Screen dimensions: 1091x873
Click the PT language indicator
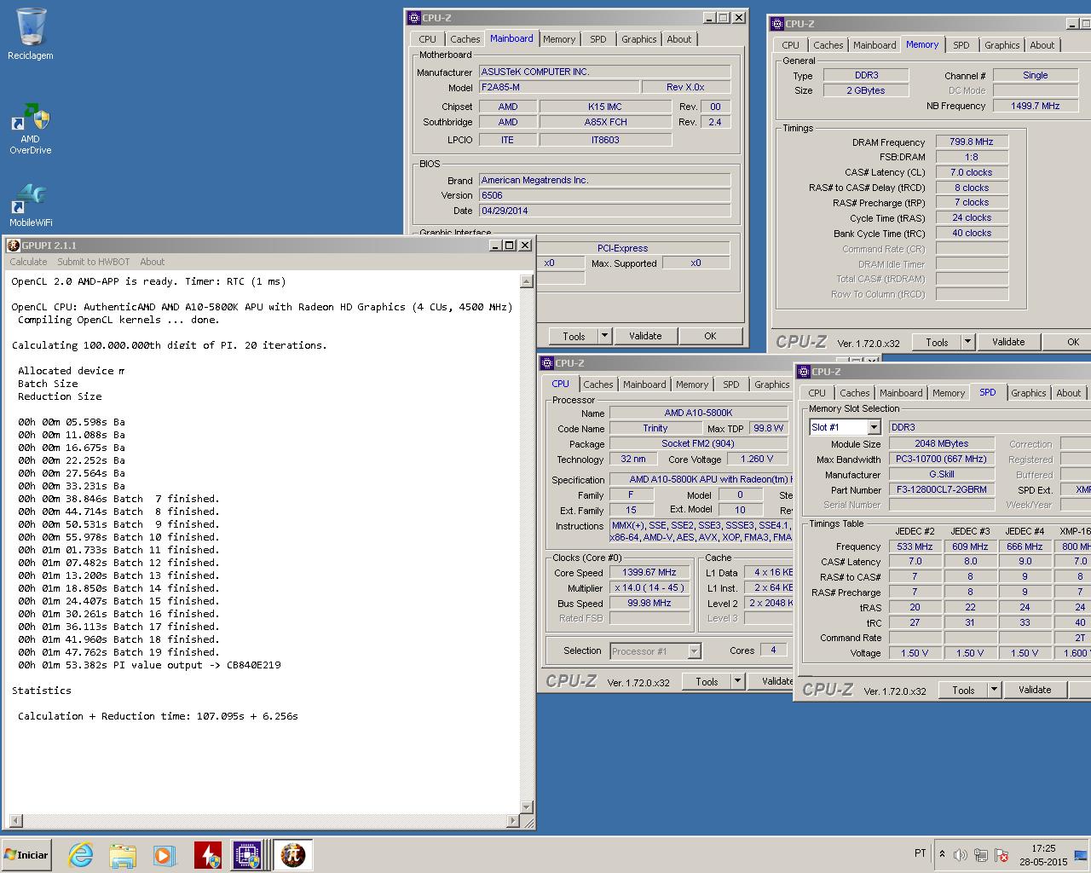(x=920, y=853)
